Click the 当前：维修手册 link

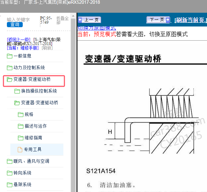click(x=23, y=48)
